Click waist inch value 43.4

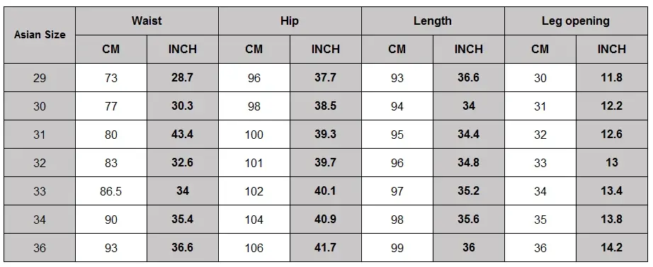[x=183, y=135]
